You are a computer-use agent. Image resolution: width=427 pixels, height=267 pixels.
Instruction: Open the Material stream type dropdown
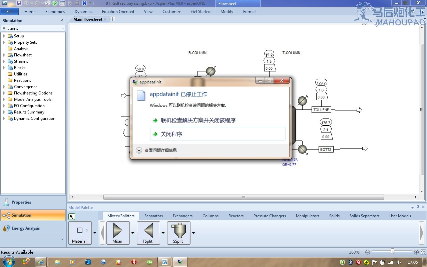tap(95, 233)
